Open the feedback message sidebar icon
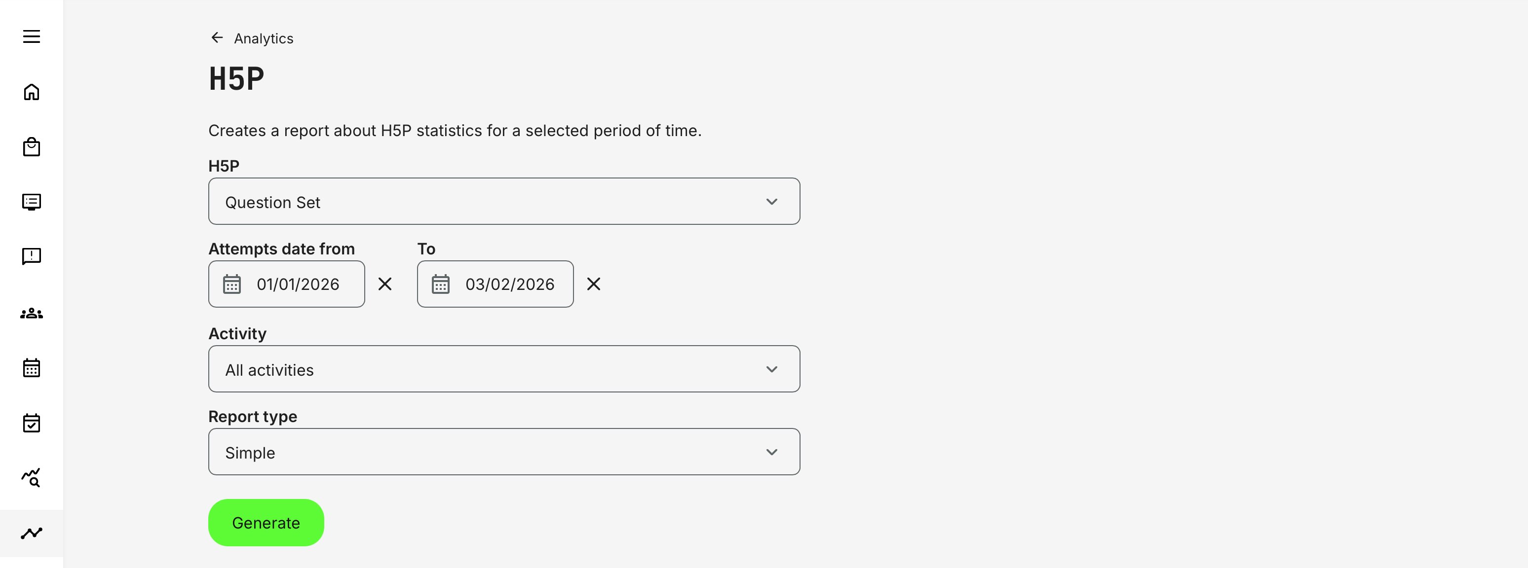The height and width of the screenshot is (568, 1528). click(32, 256)
